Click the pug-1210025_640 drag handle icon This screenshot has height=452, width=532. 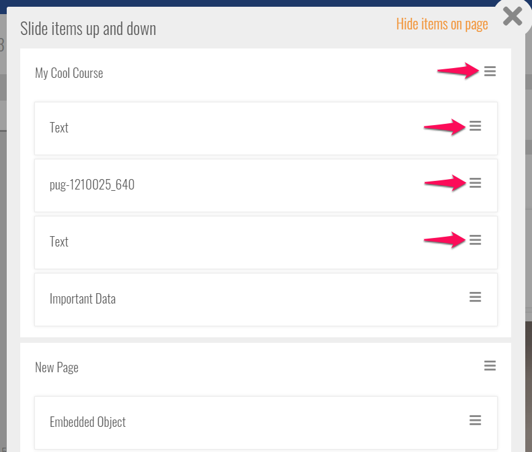pos(475,183)
